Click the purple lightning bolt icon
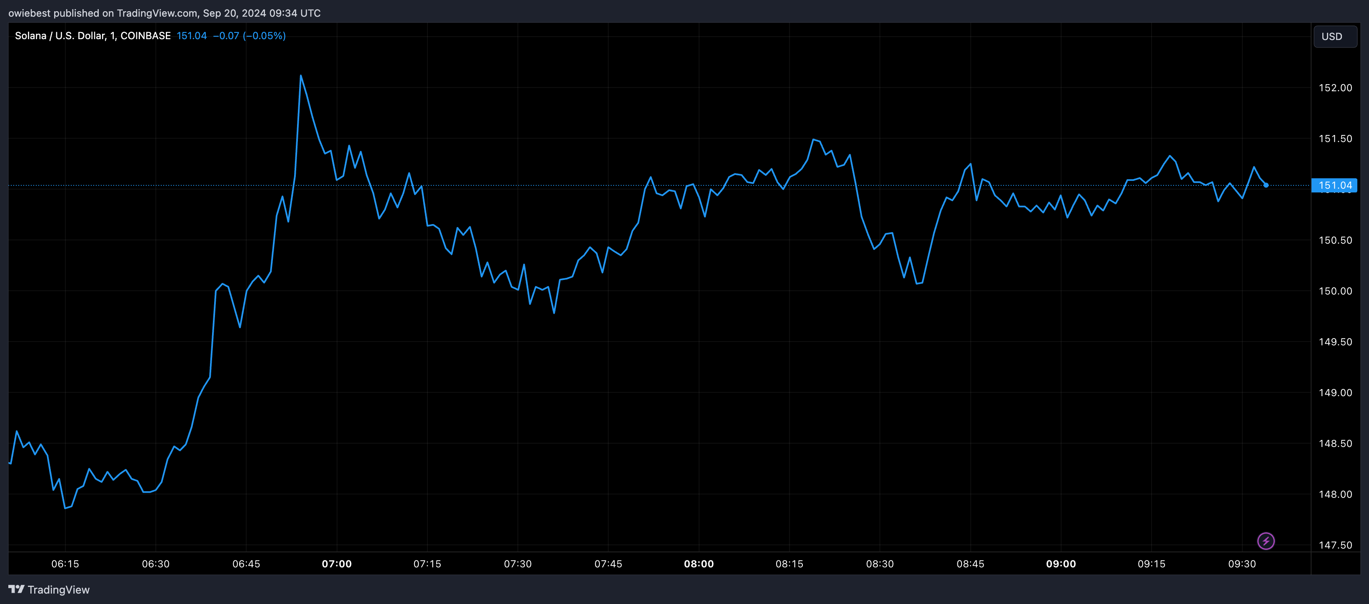Image resolution: width=1369 pixels, height=604 pixels. coord(1266,541)
